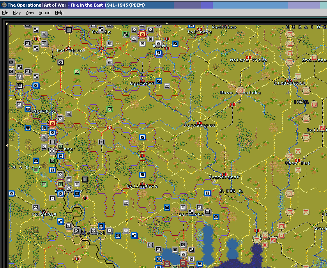Select the green HQ unit northwest of CHISINAU
327x268 pixels.
(x=44, y=184)
